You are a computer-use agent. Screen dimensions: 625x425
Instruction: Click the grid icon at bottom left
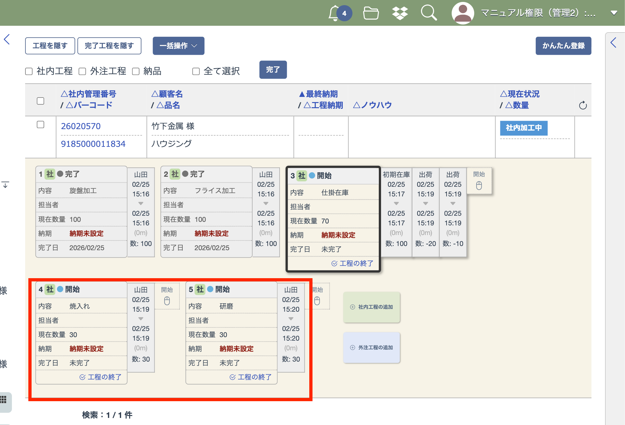coord(4,400)
